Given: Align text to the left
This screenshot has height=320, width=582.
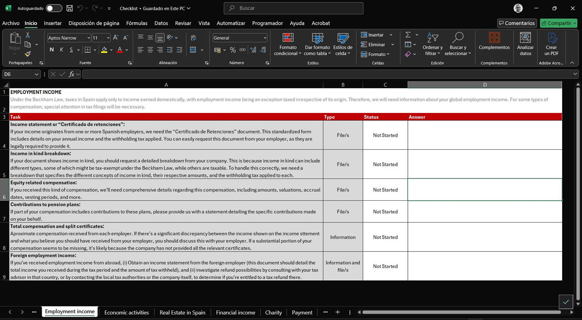Looking at the screenshot, I should point(141,50).
